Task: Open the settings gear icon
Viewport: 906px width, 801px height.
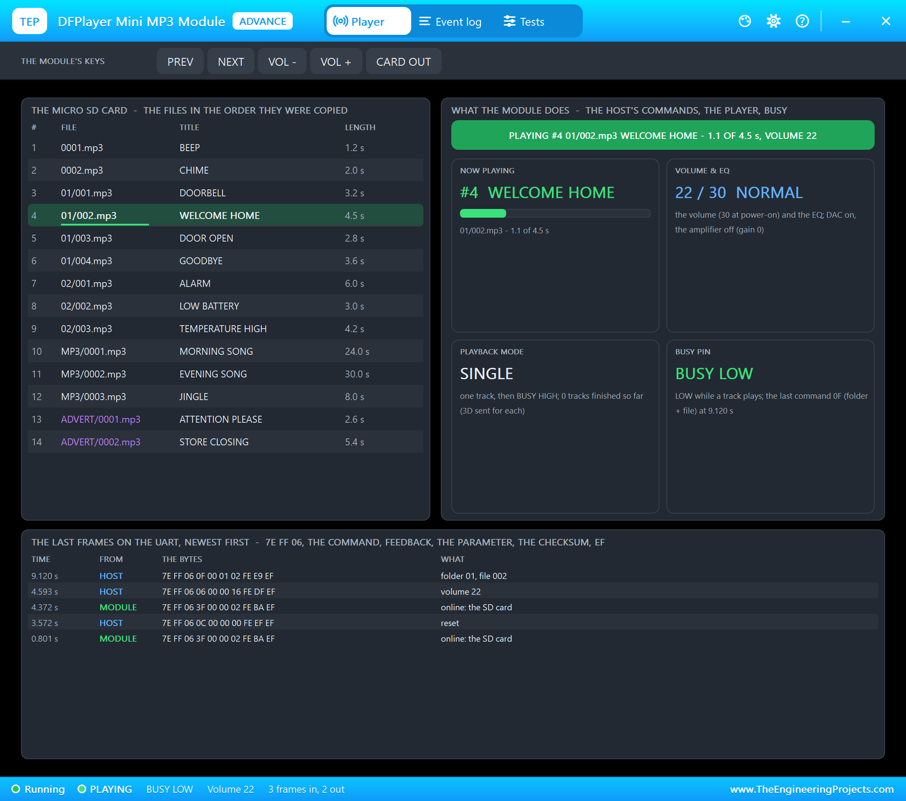Action: coord(774,21)
